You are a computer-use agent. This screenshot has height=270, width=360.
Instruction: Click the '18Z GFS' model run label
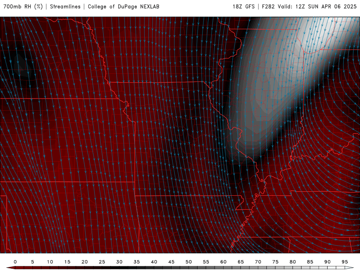(x=243, y=7)
